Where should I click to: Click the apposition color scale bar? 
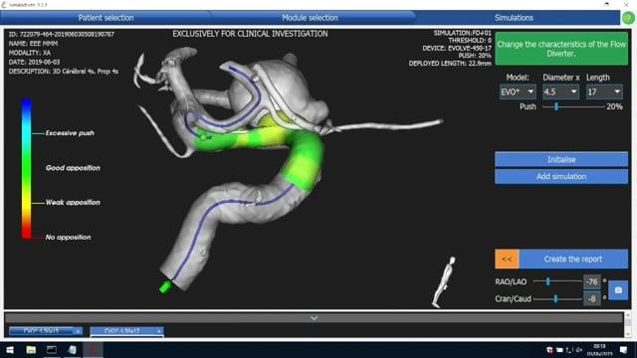[x=27, y=168]
